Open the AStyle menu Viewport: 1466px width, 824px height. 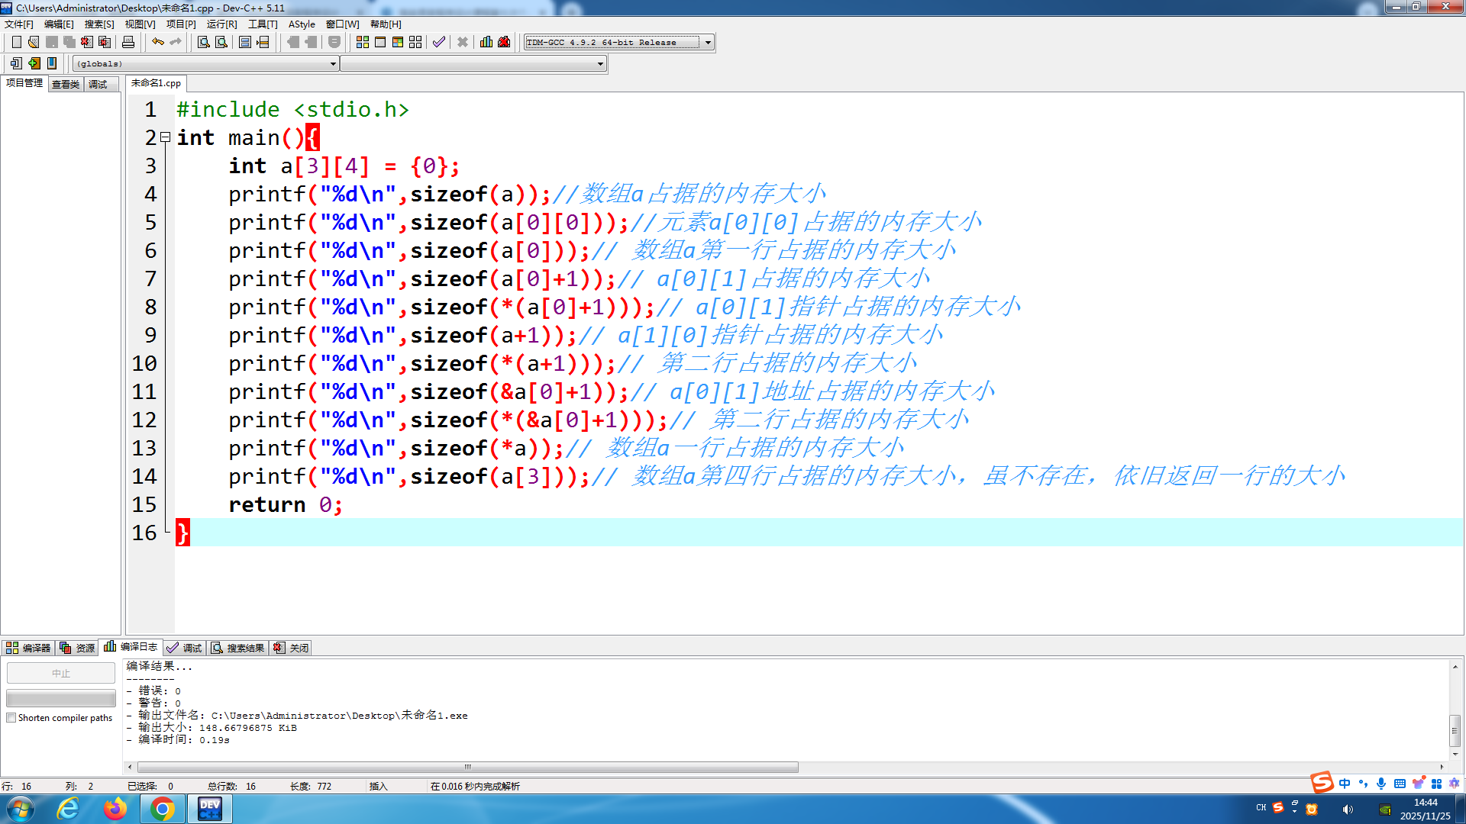point(301,24)
